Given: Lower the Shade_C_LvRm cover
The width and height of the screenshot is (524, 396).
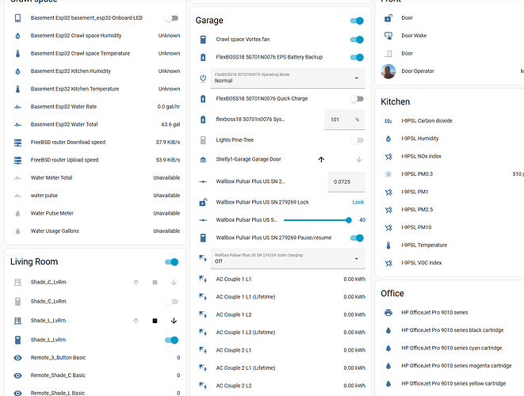Looking at the screenshot, I should coord(174,283).
